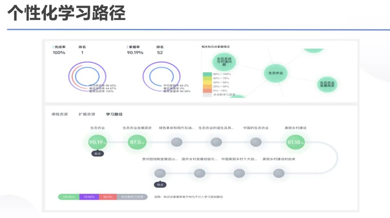
Task: Click the gray 贵州因地制宜 end node
Action: coord(160,173)
